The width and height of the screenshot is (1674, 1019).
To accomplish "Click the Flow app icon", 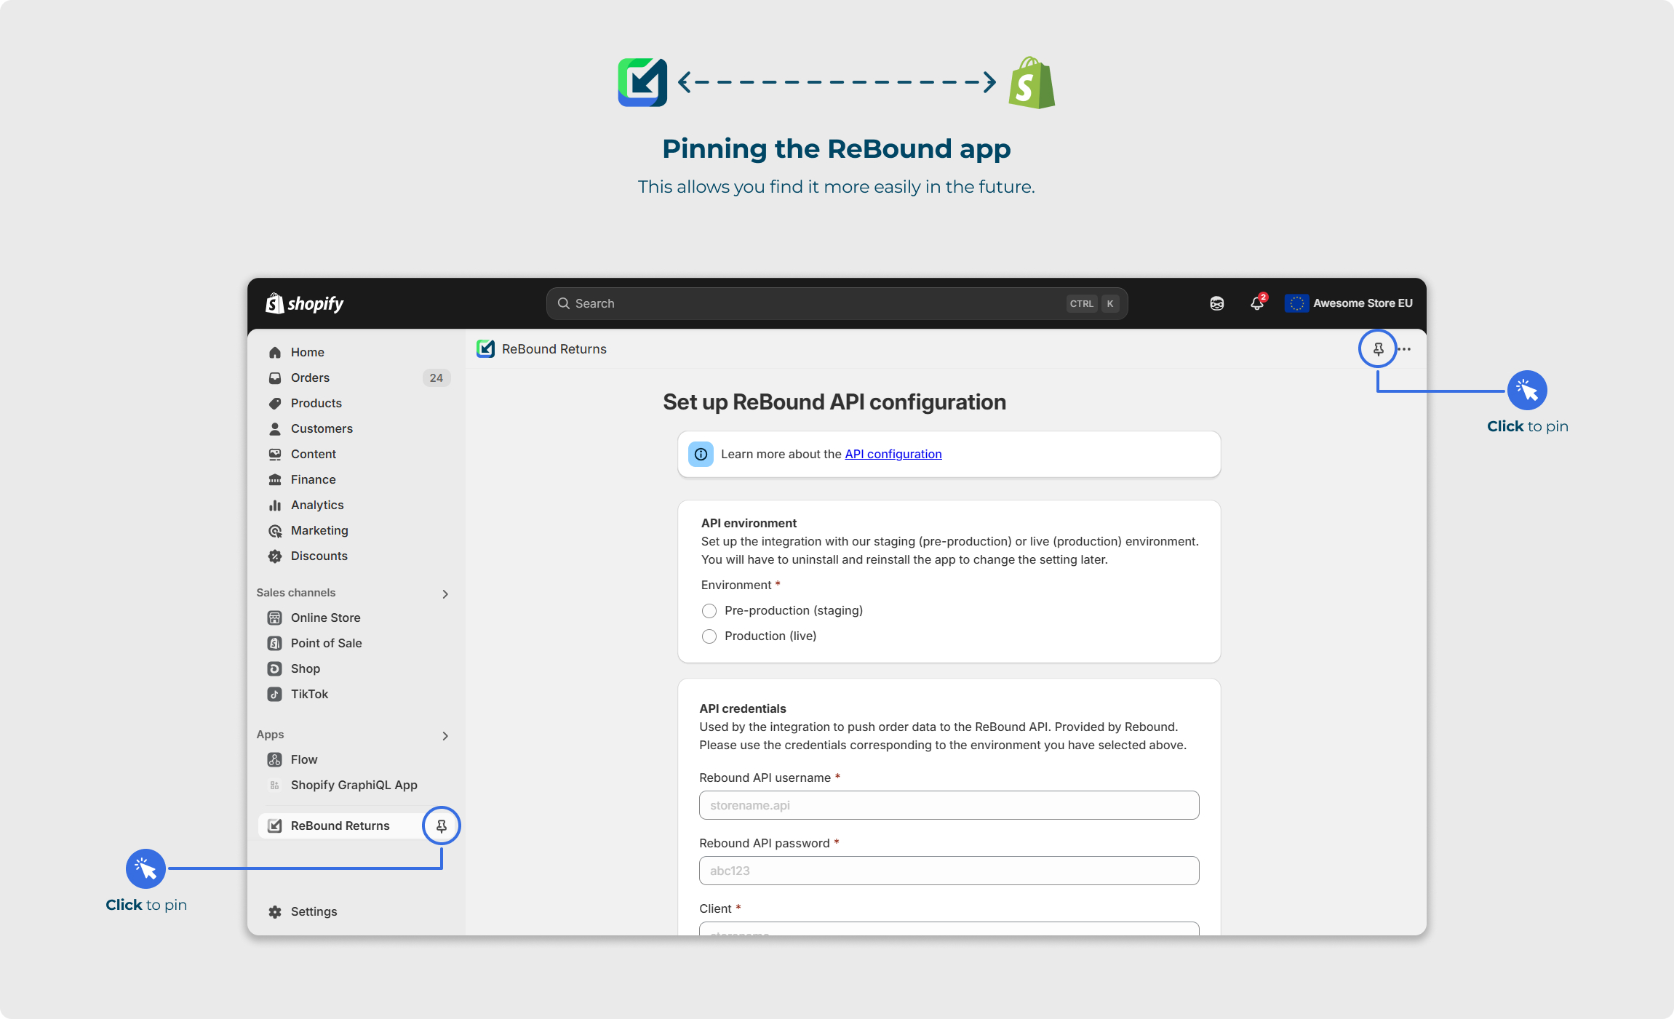I will [x=275, y=759].
